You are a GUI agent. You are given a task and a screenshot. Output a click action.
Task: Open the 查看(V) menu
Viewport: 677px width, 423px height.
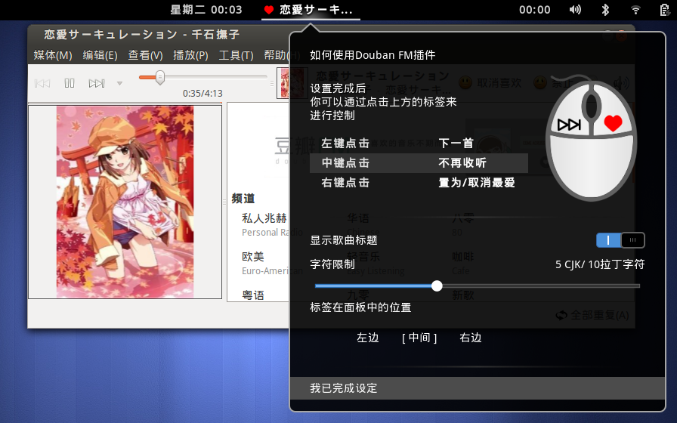pos(145,55)
